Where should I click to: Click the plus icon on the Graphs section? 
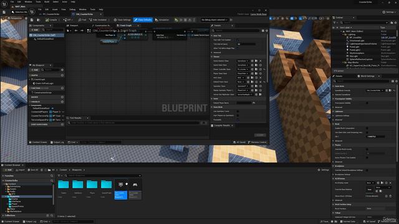[62, 75]
